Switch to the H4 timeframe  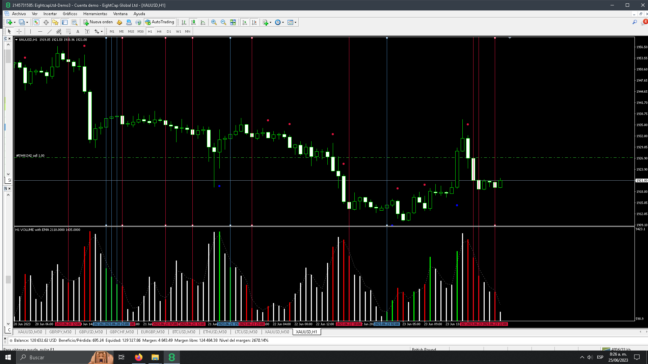tap(159, 31)
